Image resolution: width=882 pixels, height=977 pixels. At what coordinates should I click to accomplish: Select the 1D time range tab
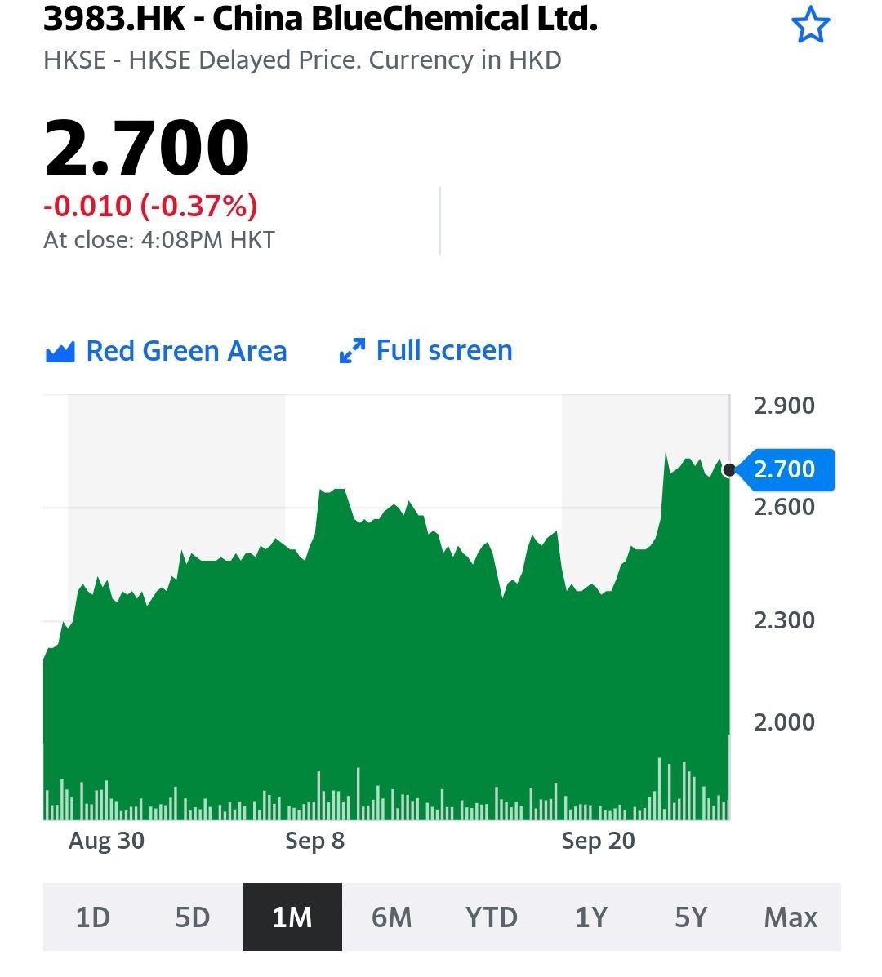pos(93,917)
